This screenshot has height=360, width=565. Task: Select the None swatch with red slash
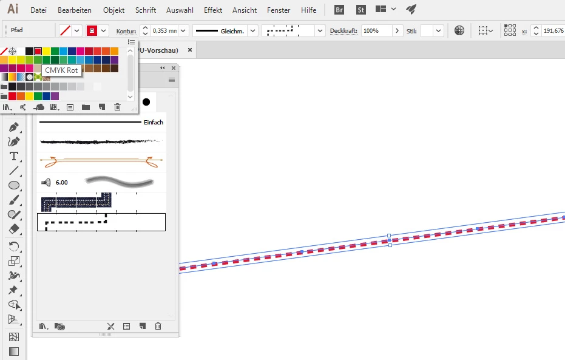click(x=4, y=51)
